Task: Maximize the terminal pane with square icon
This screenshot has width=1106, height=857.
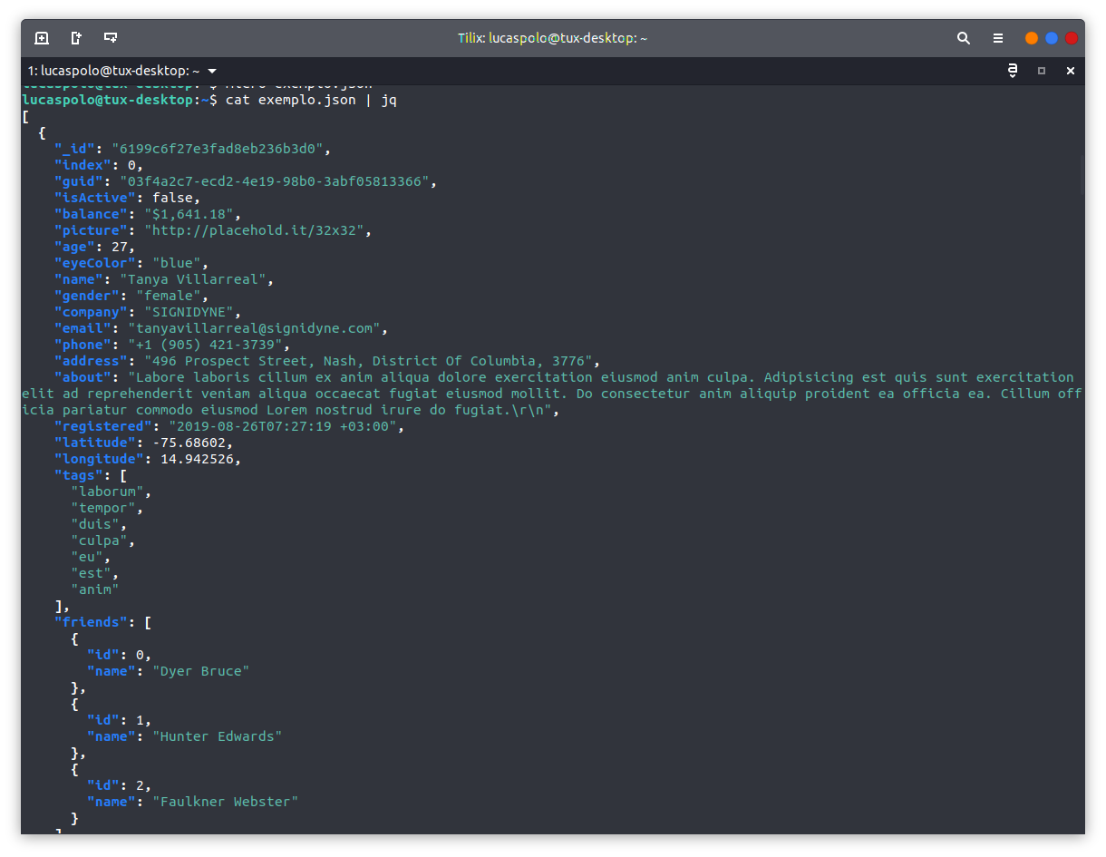Action: pos(1042,71)
